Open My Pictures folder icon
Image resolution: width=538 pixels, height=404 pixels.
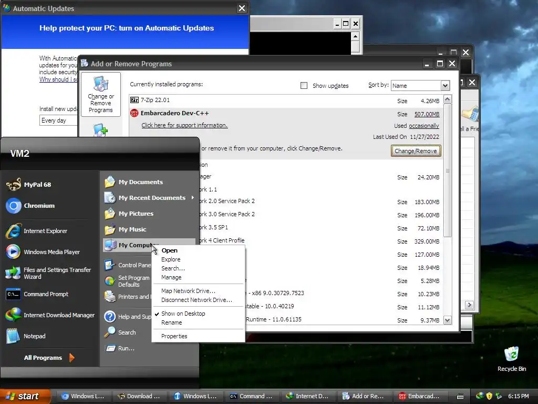[110, 214]
